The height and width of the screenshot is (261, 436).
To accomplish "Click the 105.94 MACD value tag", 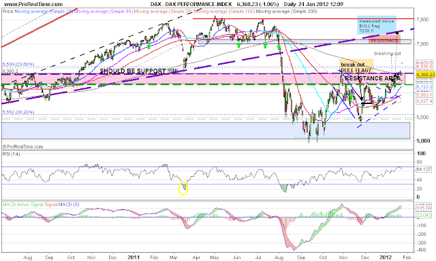I will click(x=424, y=208).
